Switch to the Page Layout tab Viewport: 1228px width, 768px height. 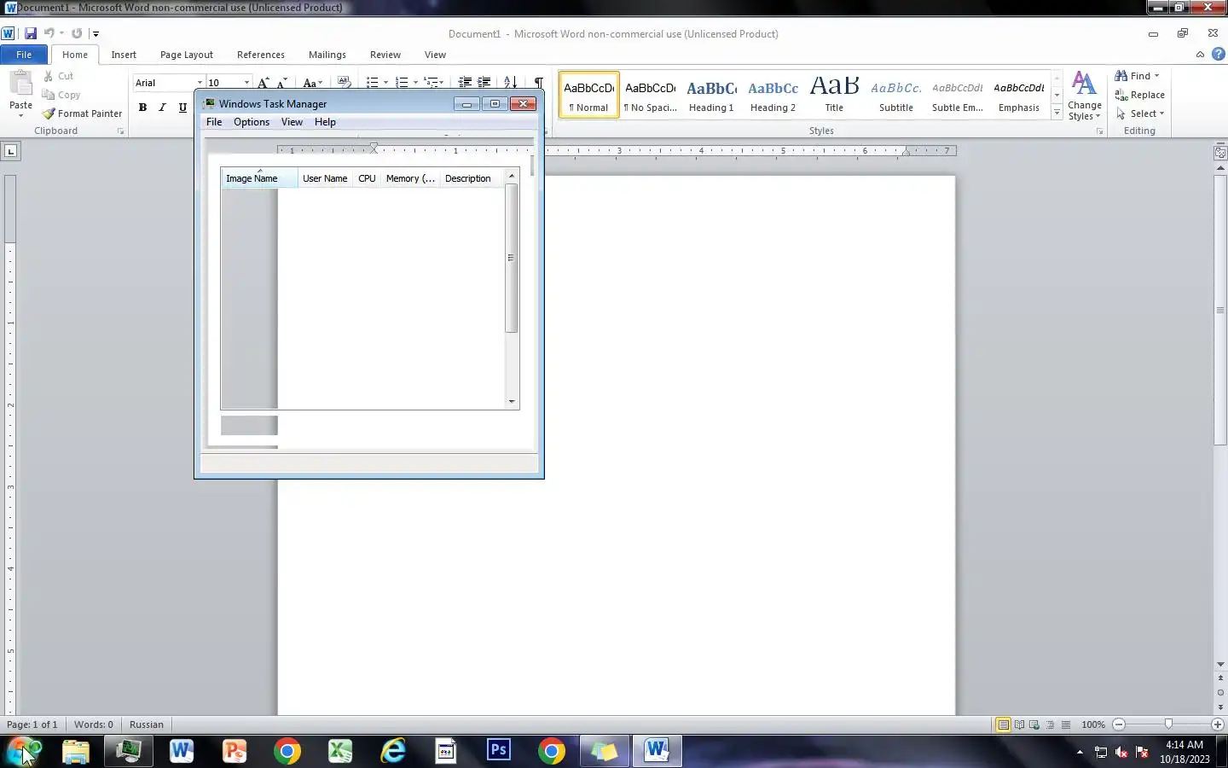pyautogui.click(x=187, y=55)
